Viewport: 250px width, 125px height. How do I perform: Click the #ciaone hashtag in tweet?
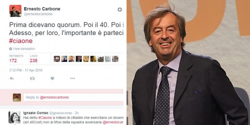(x=21, y=41)
